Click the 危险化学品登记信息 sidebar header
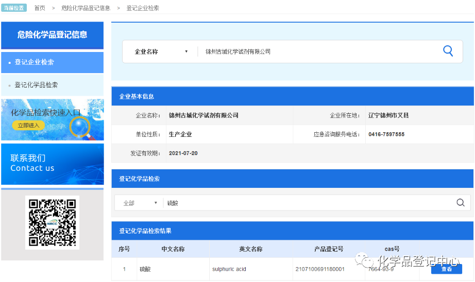The width and height of the screenshot is (475, 282). click(x=53, y=35)
